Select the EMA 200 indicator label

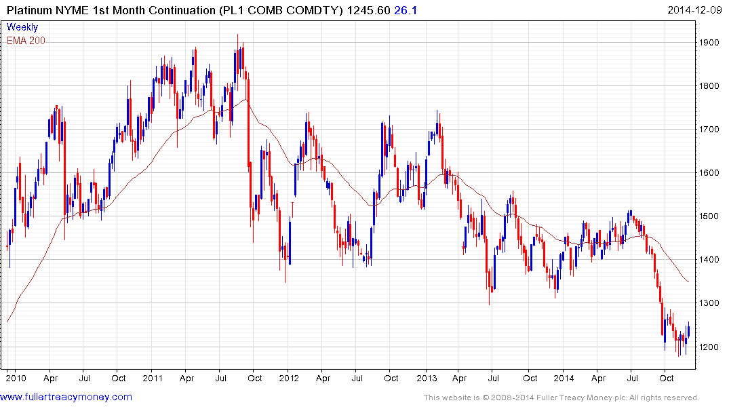26,41
